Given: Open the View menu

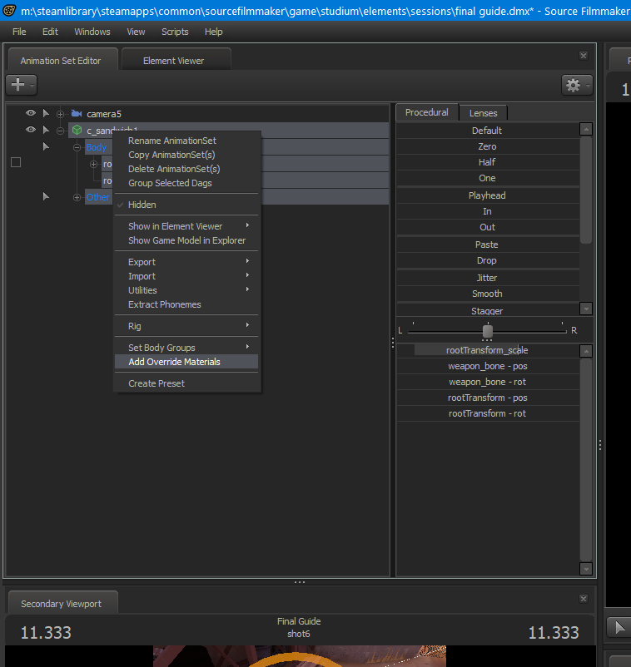Looking at the screenshot, I should click(136, 32).
